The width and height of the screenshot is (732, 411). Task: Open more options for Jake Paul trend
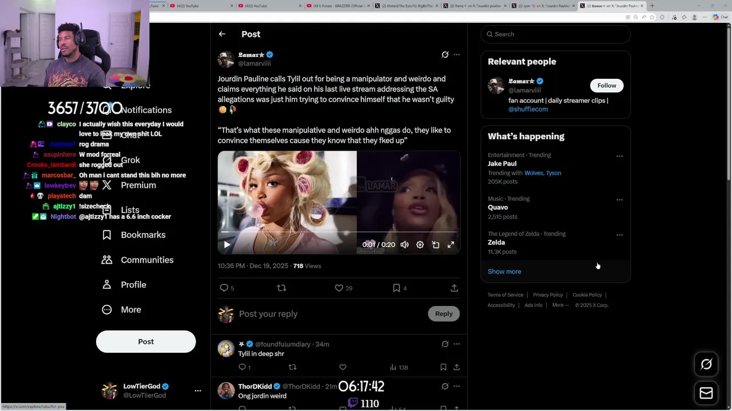[619, 156]
